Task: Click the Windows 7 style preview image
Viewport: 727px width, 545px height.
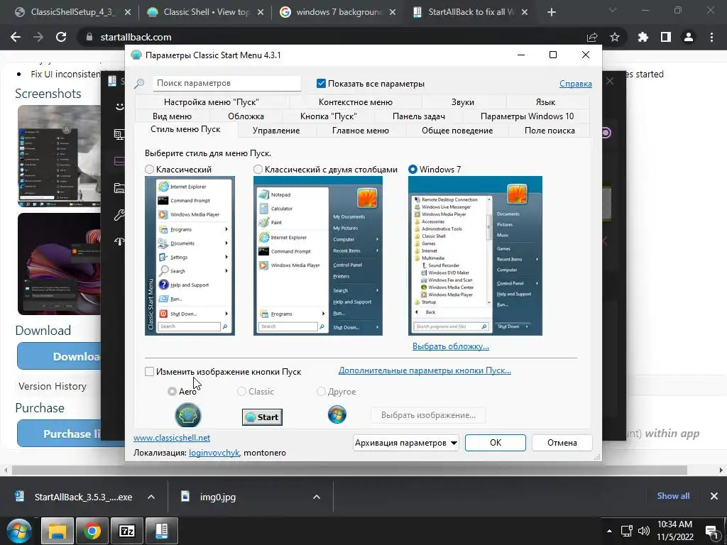Action: pos(475,255)
